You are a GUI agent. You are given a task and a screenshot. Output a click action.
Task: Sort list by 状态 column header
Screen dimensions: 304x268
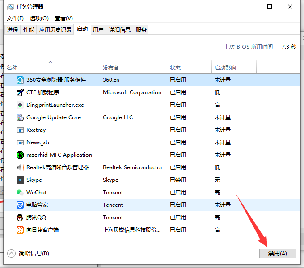coord(175,68)
